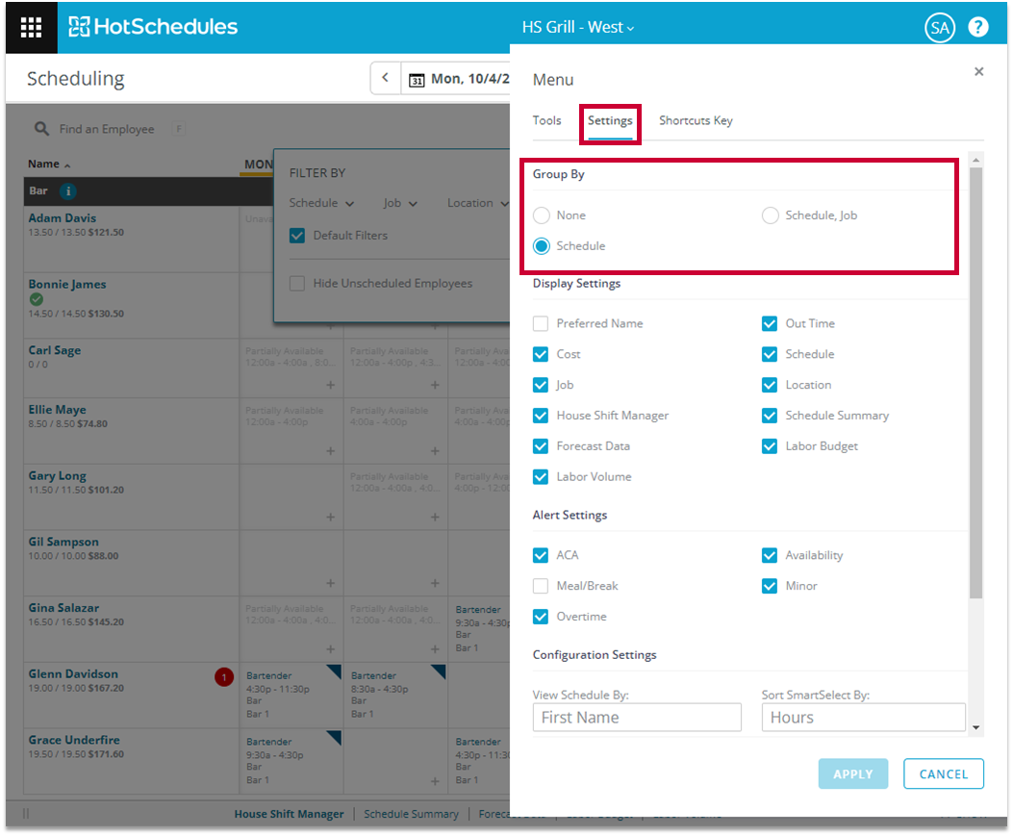Switch to the Shortcuts Key tab
The width and height of the screenshot is (1013, 836).
[x=696, y=120]
